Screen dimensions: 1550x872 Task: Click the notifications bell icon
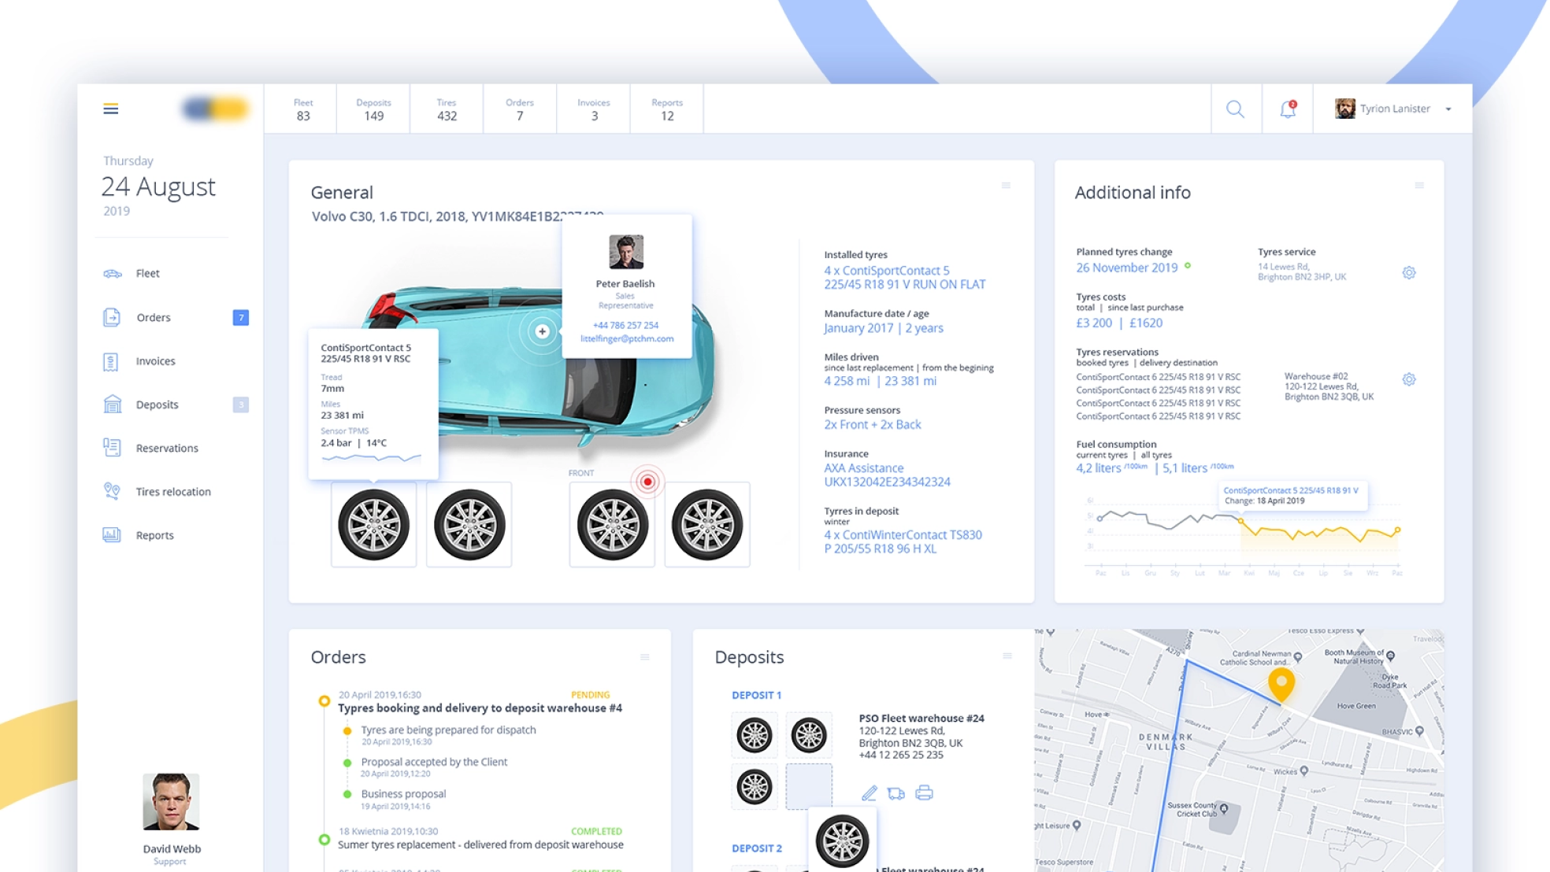(1287, 107)
